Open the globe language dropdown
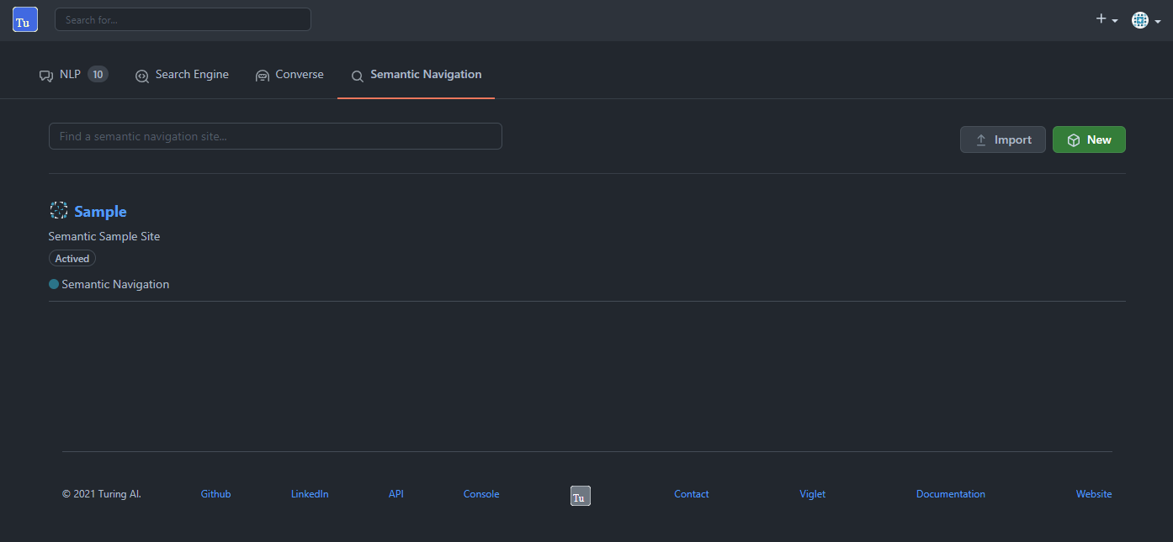The width and height of the screenshot is (1173, 542). [1142, 19]
